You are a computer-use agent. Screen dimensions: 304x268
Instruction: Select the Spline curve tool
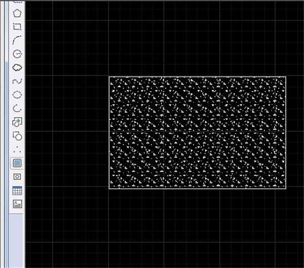coord(17,81)
